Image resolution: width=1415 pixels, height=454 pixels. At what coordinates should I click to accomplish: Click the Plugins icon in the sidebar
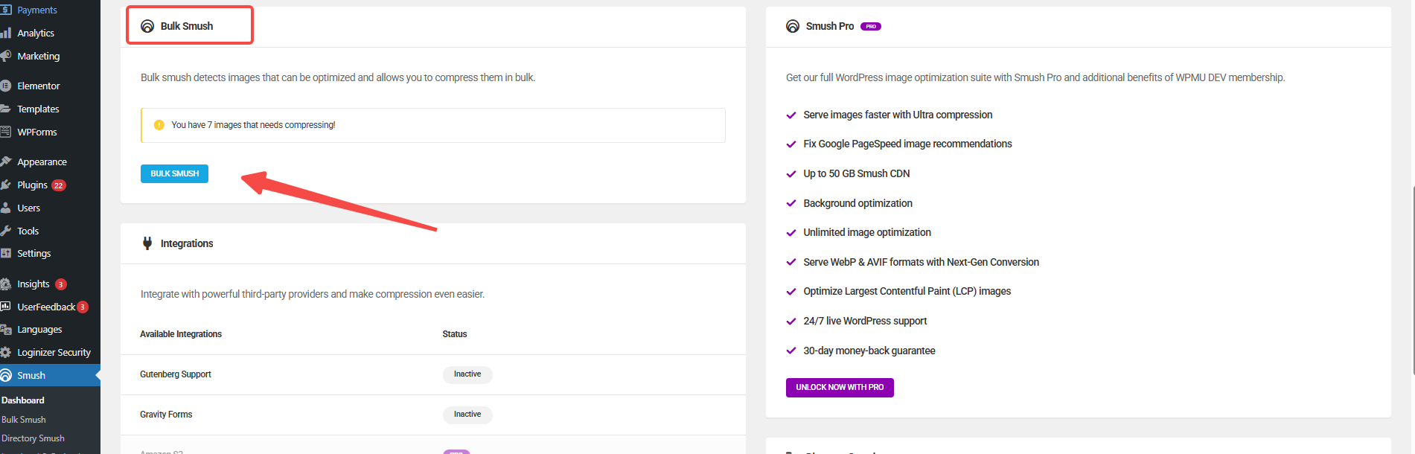coord(6,185)
